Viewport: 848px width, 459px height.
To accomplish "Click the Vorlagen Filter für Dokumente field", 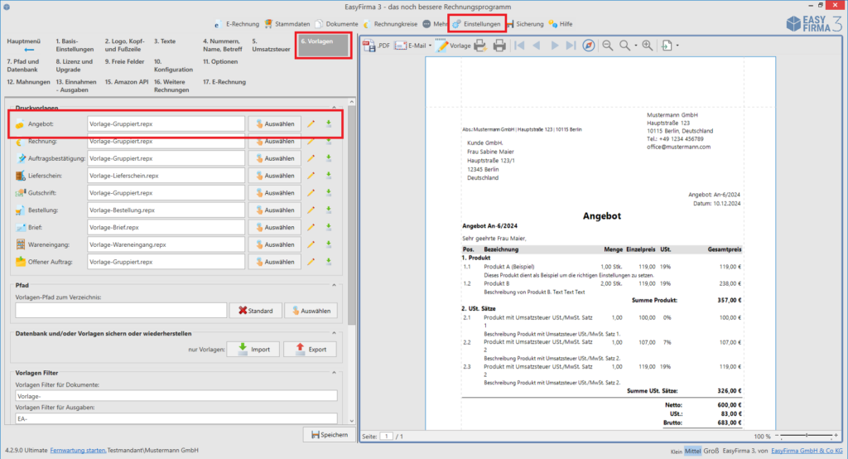I will click(x=176, y=396).
